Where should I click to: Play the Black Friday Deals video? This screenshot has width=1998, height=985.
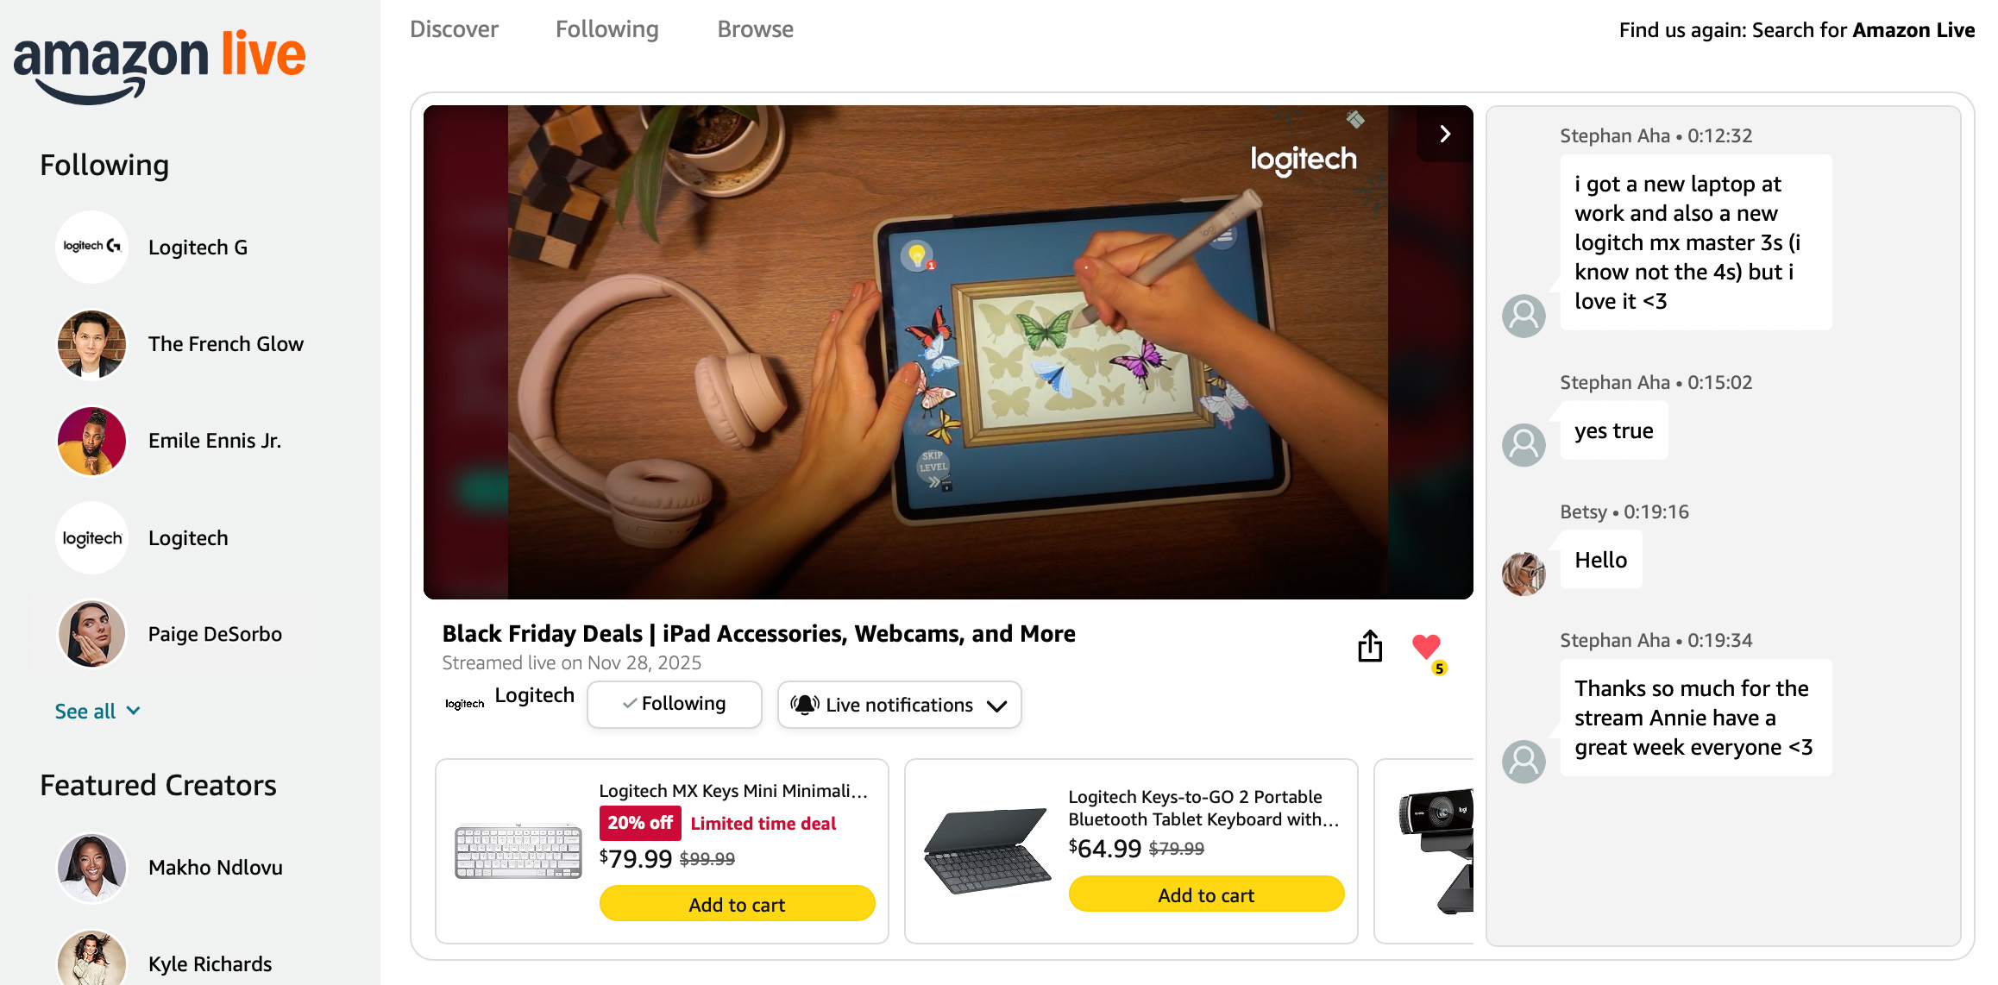click(947, 352)
